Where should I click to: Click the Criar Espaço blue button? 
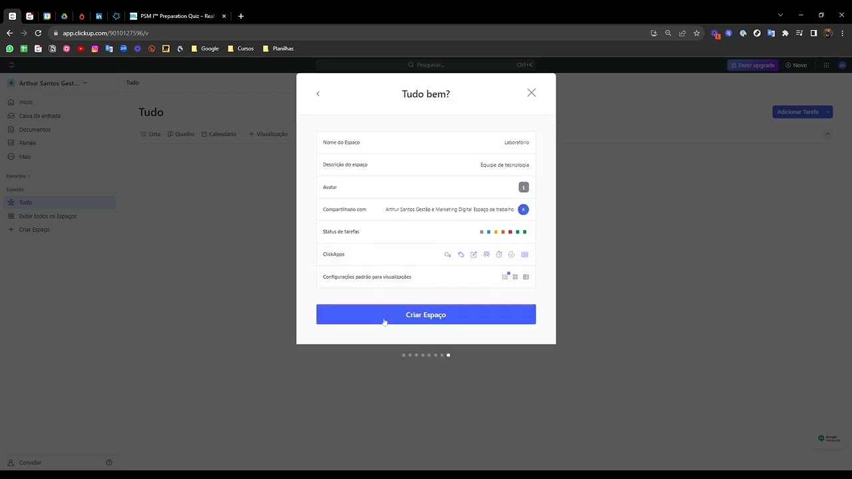coord(426,315)
